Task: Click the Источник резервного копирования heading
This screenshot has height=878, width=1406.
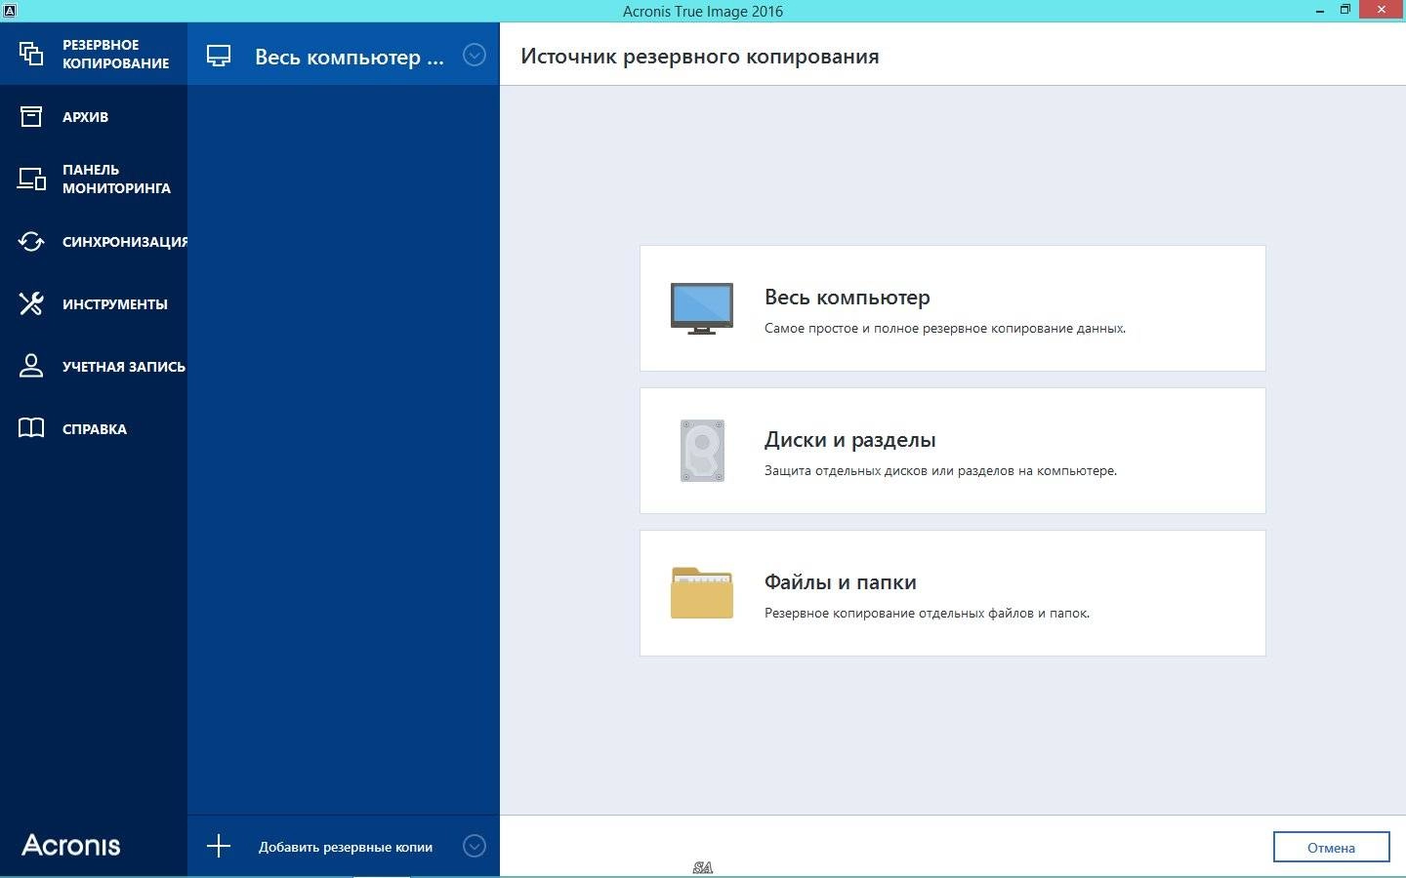Action: 700,57
